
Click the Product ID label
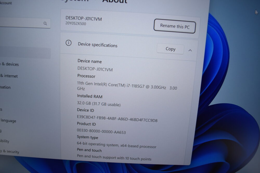[86, 124]
